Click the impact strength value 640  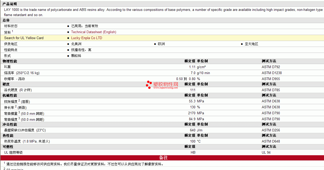193,130
